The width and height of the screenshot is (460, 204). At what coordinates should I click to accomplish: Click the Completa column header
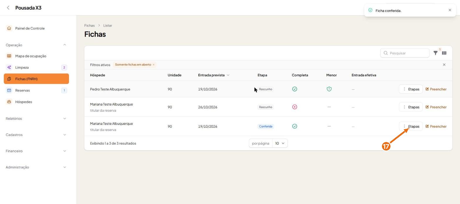300,75
